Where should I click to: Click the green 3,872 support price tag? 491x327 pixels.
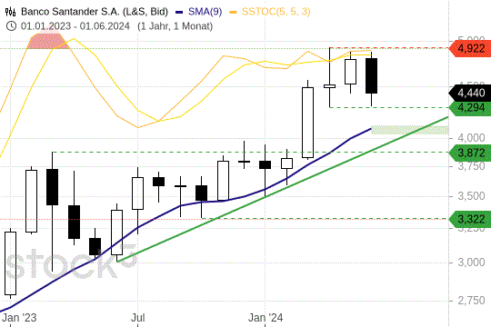pyautogui.click(x=470, y=153)
